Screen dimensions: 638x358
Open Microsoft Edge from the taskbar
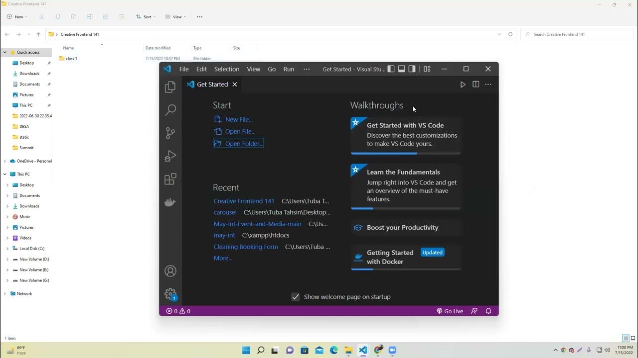(333, 350)
